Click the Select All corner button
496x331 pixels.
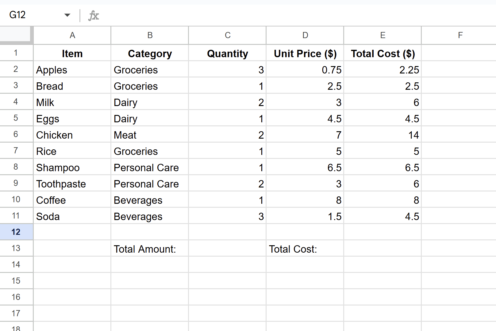tap(16, 35)
